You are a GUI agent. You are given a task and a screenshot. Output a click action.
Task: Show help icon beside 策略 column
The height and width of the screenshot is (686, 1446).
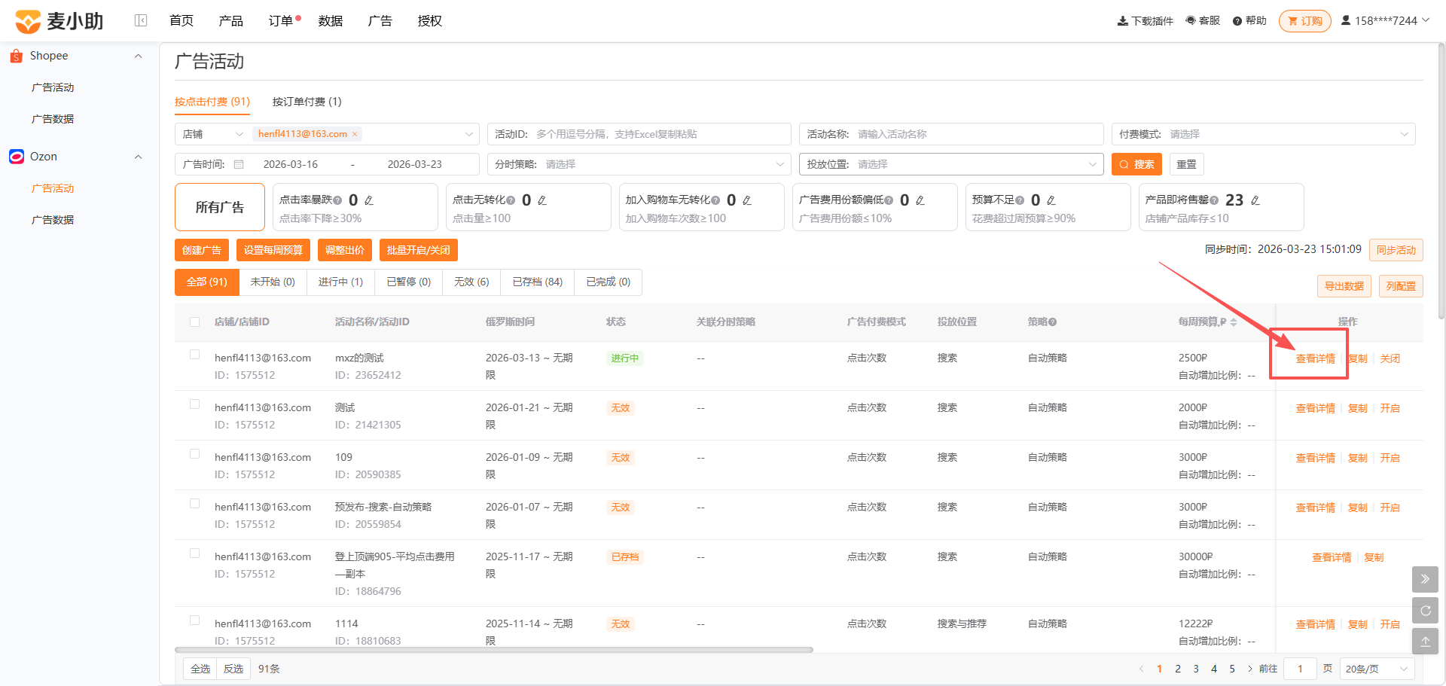point(1053,322)
